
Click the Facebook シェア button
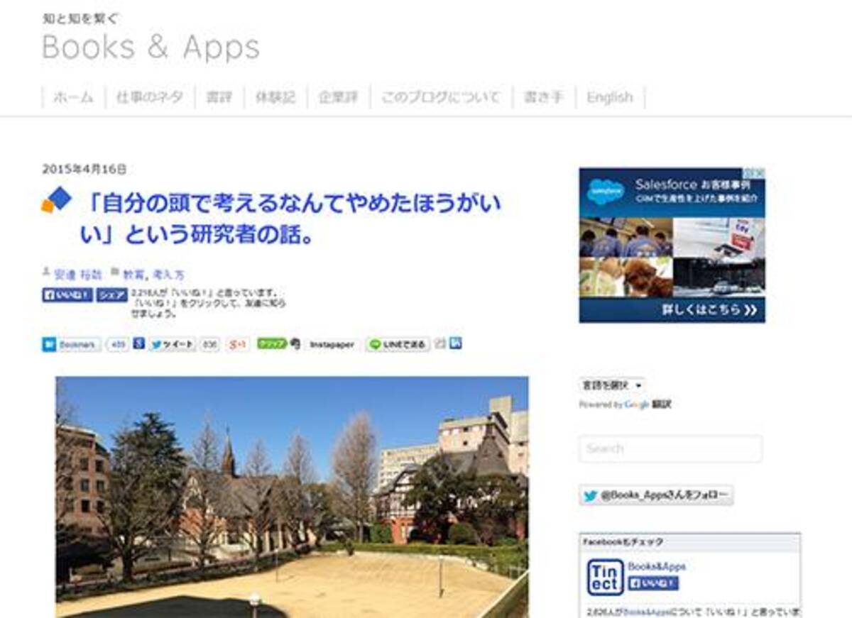[x=111, y=295]
